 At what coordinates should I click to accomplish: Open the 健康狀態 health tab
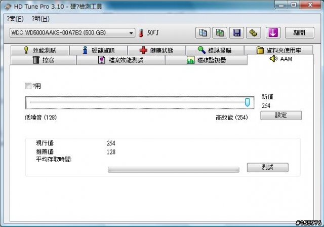coord(156,50)
